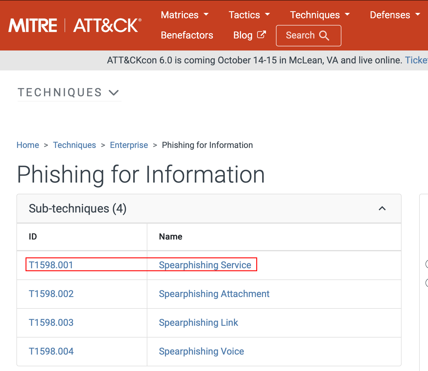Open Spearphishing Attachment sub-technique
The image size is (428, 371).
point(214,294)
